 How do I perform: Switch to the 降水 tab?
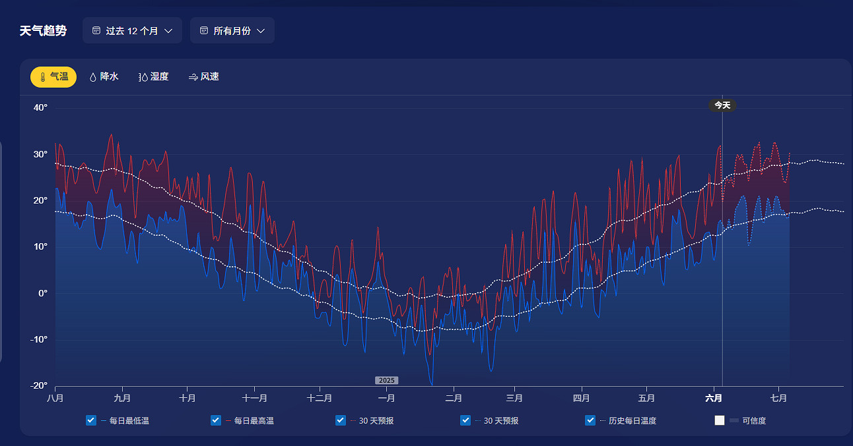pyautogui.click(x=109, y=77)
